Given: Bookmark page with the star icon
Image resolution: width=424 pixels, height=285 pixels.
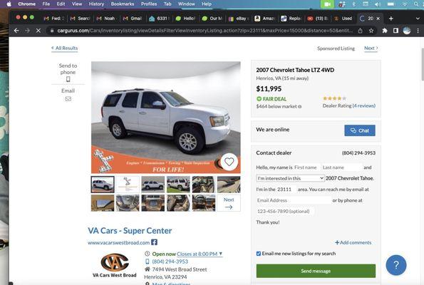Looking at the screenshot, I should pyautogui.click(x=371, y=31).
